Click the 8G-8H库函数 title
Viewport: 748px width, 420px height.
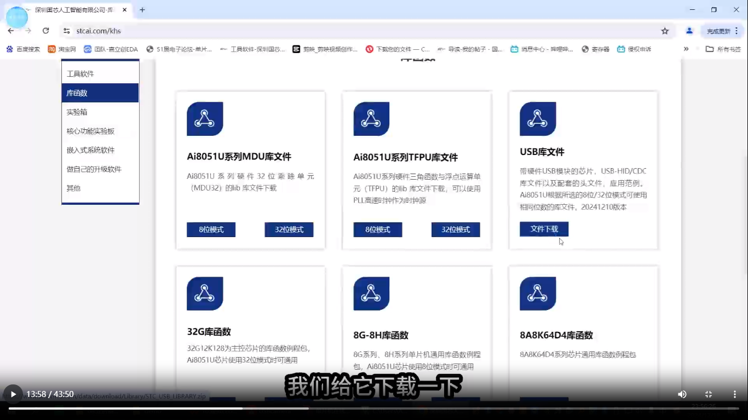click(381, 335)
